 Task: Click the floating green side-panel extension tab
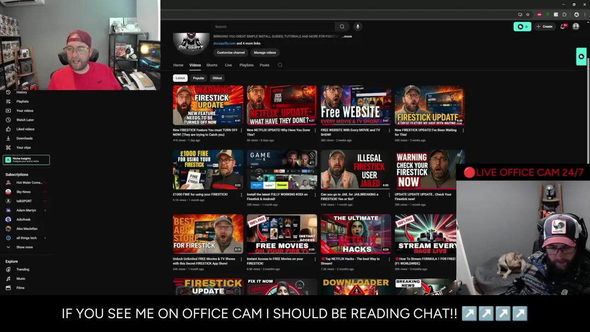pos(582,57)
